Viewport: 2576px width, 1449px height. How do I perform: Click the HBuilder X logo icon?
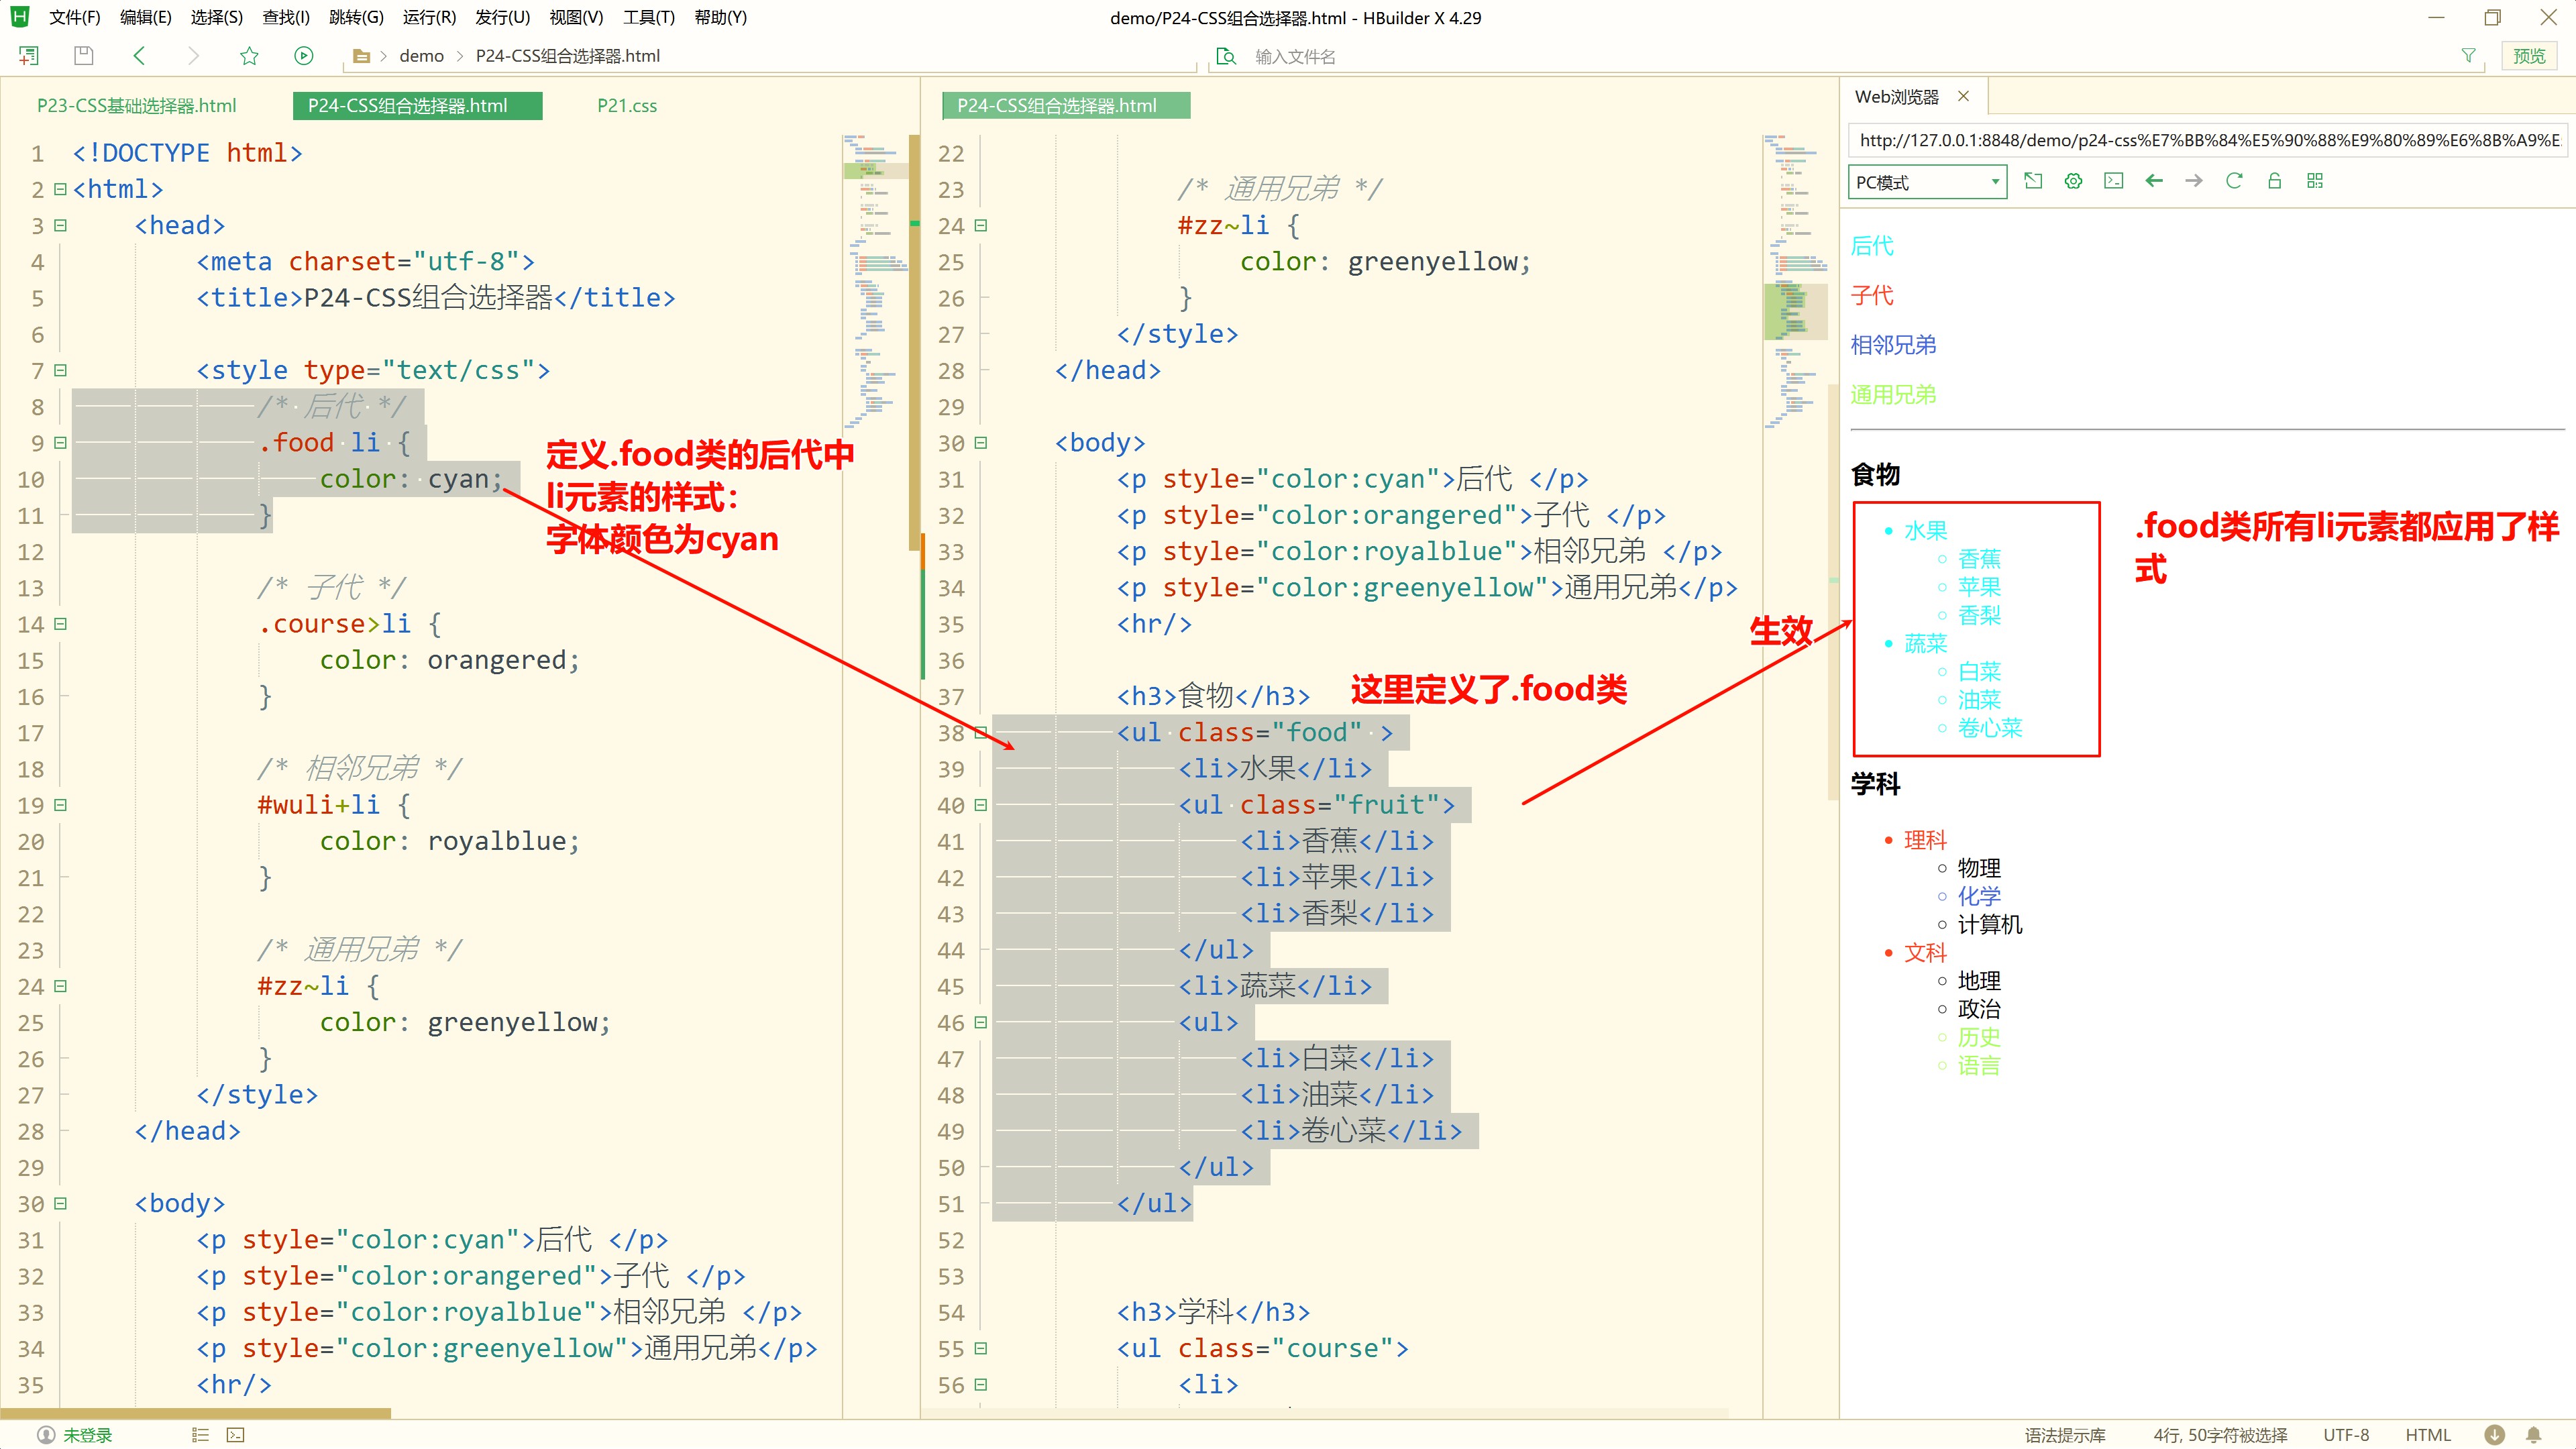click(x=20, y=17)
